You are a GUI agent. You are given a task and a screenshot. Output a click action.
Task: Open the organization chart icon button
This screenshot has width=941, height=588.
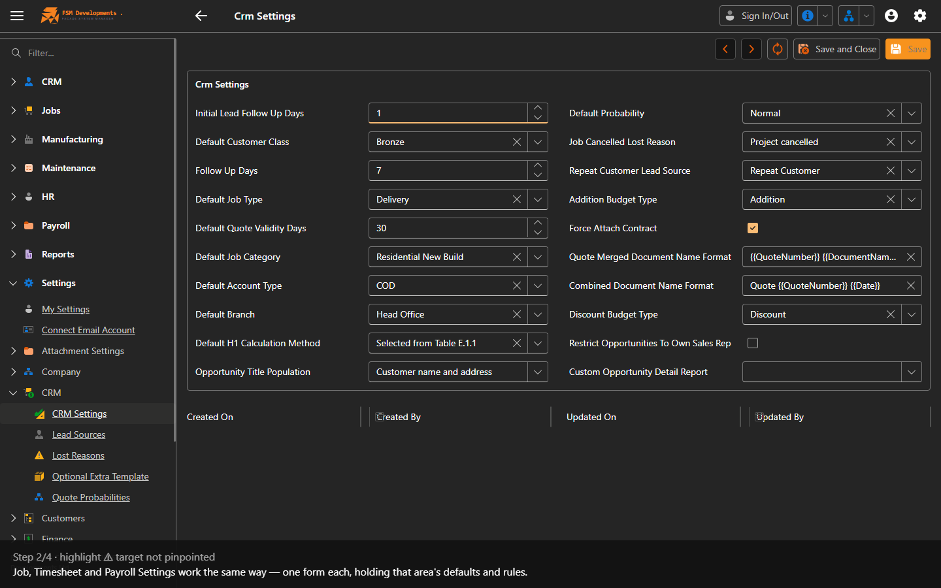coord(848,16)
